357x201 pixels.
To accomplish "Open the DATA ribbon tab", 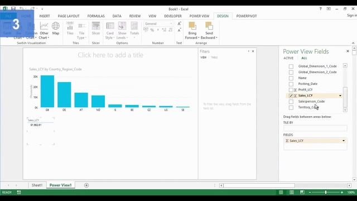I will [117, 16].
